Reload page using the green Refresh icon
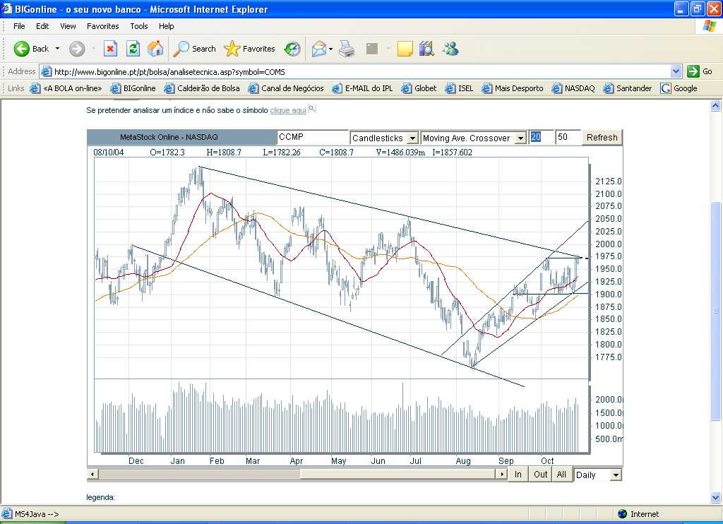Screen dimensions: 723x524 133,49
